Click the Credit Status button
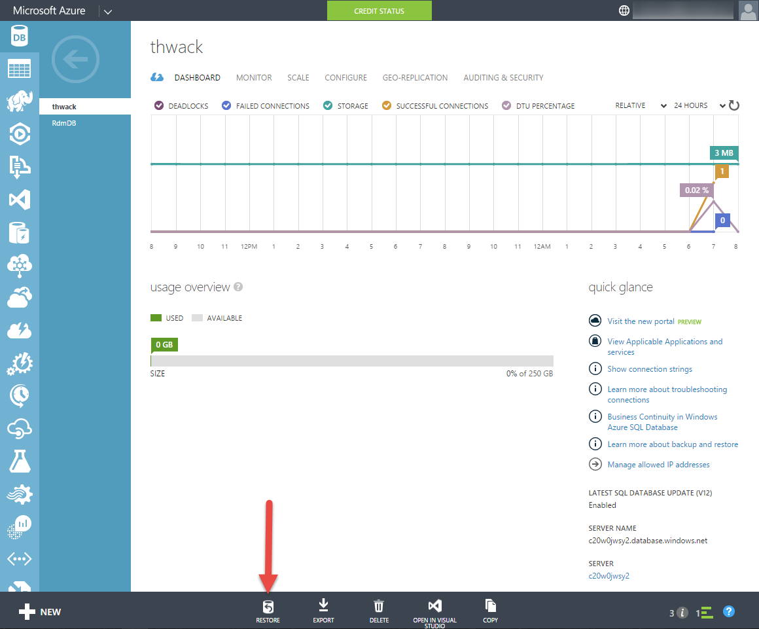This screenshot has height=629, width=759. [379, 10]
